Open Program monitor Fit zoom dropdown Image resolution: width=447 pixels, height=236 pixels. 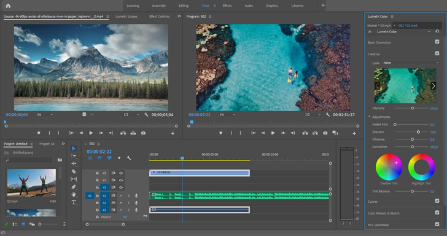(x=227, y=114)
